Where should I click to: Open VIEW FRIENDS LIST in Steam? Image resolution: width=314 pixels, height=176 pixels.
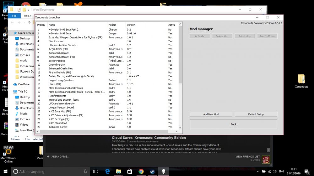247,157
